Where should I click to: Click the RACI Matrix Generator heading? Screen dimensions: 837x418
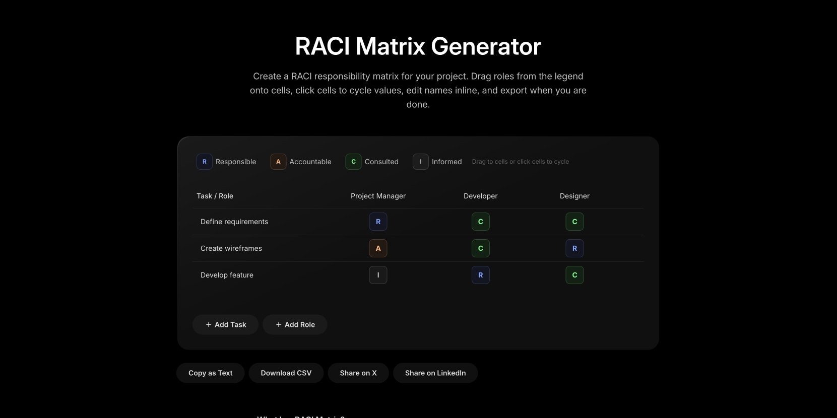click(x=418, y=46)
